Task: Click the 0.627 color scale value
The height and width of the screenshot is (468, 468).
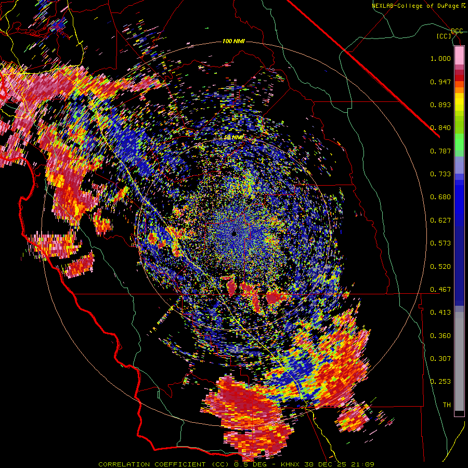Action: [x=440, y=220]
